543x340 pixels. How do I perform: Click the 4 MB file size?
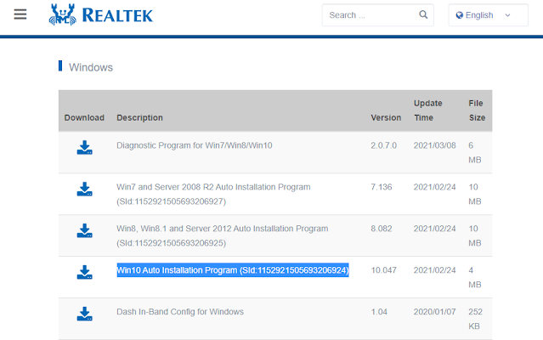tap(475, 277)
